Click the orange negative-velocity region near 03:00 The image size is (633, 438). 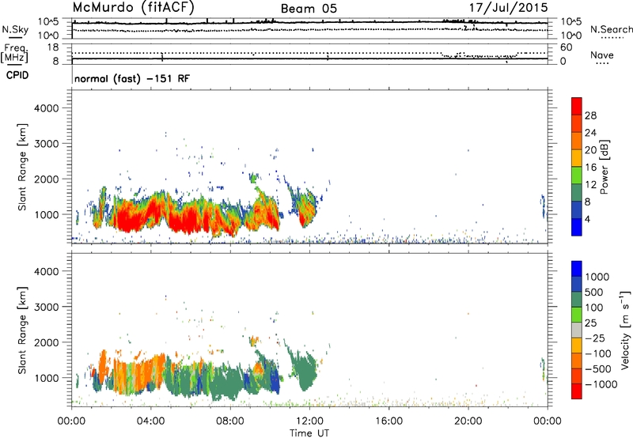tap(142, 373)
